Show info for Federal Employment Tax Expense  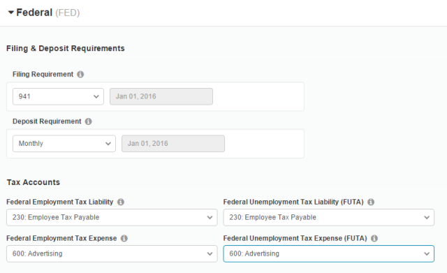(124, 238)
